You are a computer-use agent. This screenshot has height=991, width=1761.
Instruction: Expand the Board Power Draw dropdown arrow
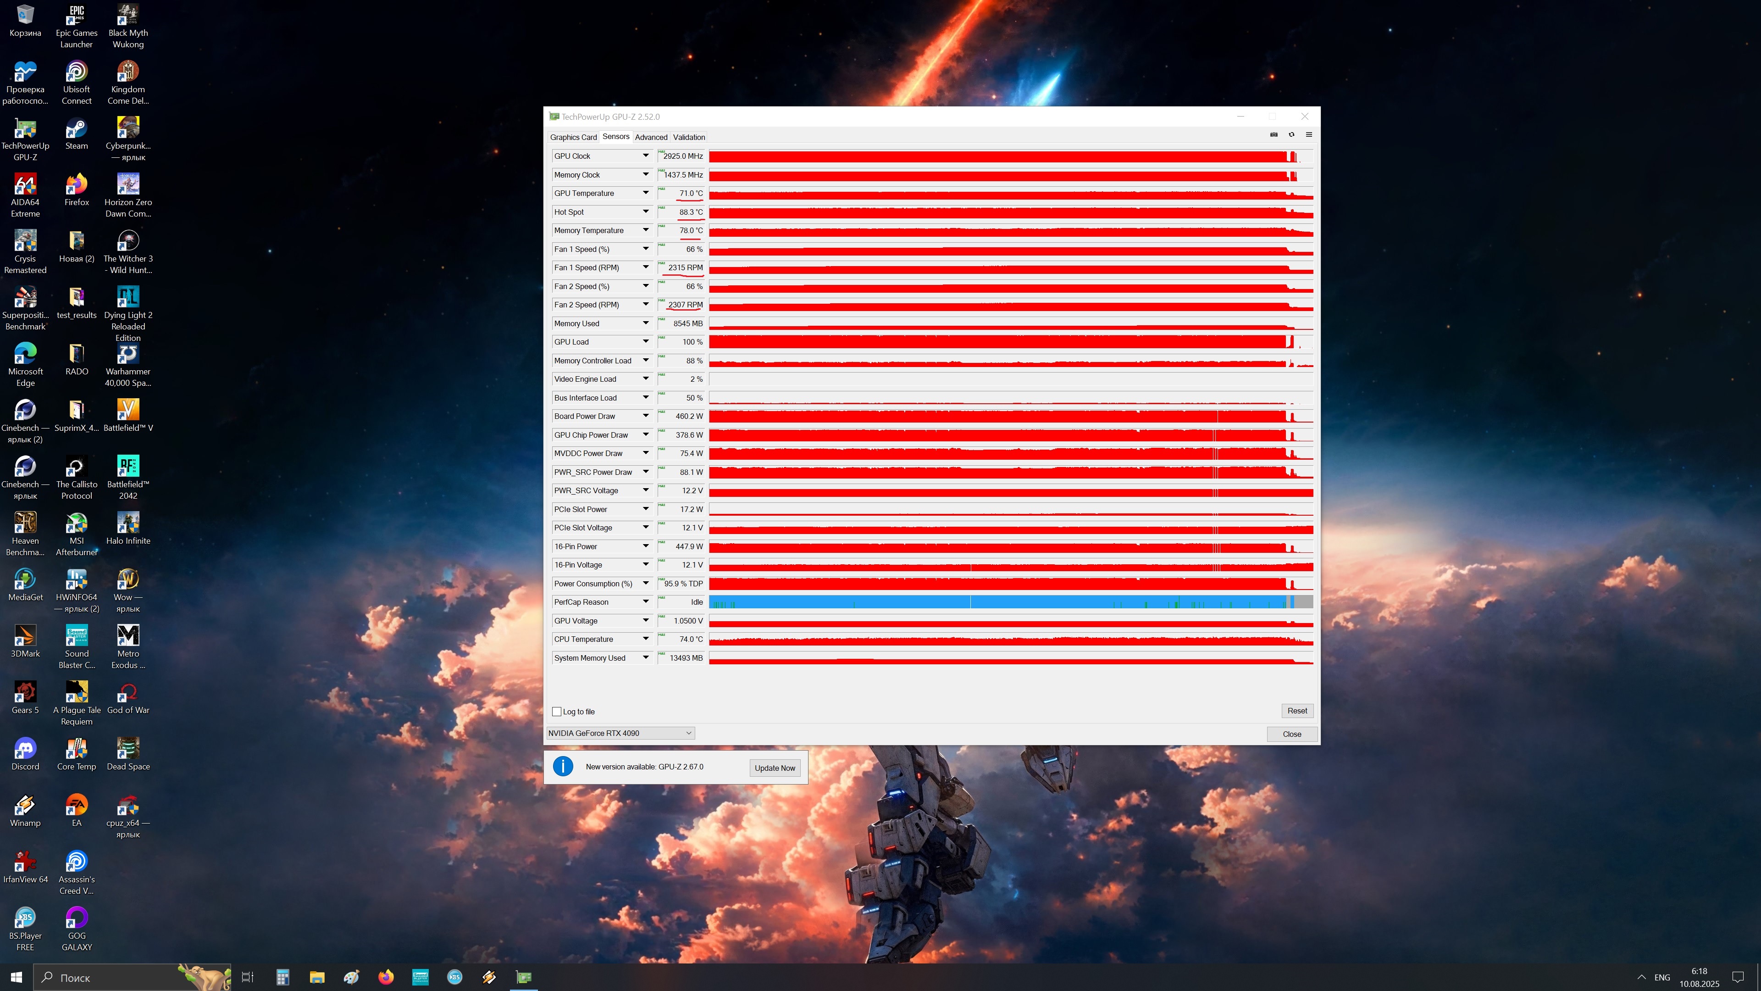pyautogui.click(x=645, y=416)
